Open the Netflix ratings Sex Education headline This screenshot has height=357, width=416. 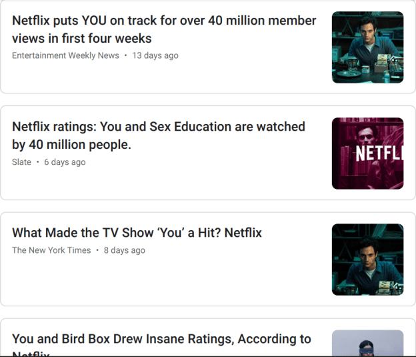coord(159,135)
